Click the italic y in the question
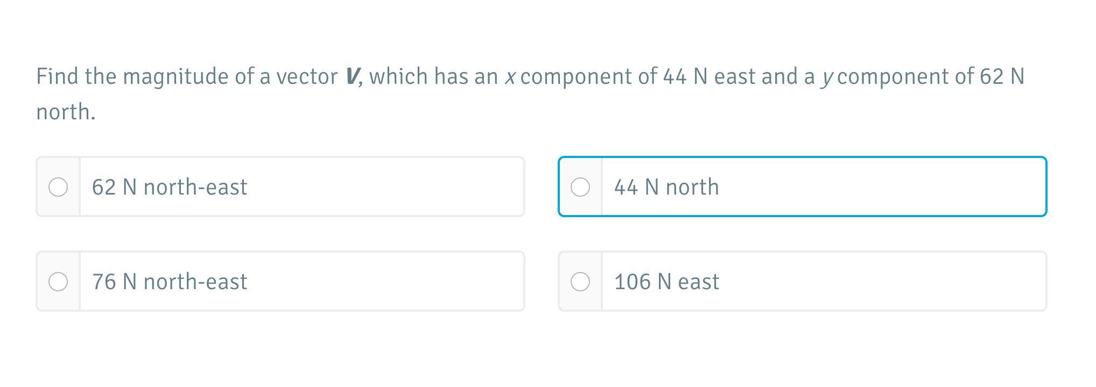Image resolution: width=1096 pixels, height=387 pixels. (826, 78)
